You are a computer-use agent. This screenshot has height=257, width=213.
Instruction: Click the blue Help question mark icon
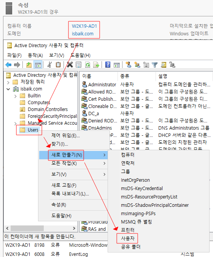tap(108, 65)
